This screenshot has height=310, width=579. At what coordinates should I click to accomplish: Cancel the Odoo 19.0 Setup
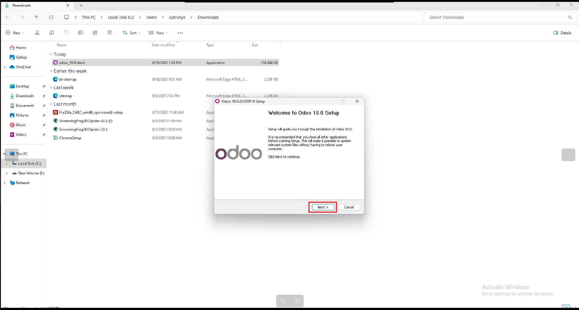coord(349,207)
